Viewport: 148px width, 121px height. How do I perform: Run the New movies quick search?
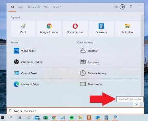click(x=108, y=84)
